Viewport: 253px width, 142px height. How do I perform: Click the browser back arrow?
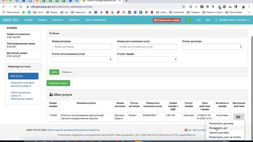click(4, 7)
